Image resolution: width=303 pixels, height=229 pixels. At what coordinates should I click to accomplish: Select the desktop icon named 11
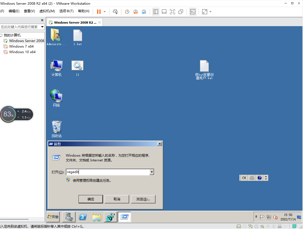coord(77,68)
